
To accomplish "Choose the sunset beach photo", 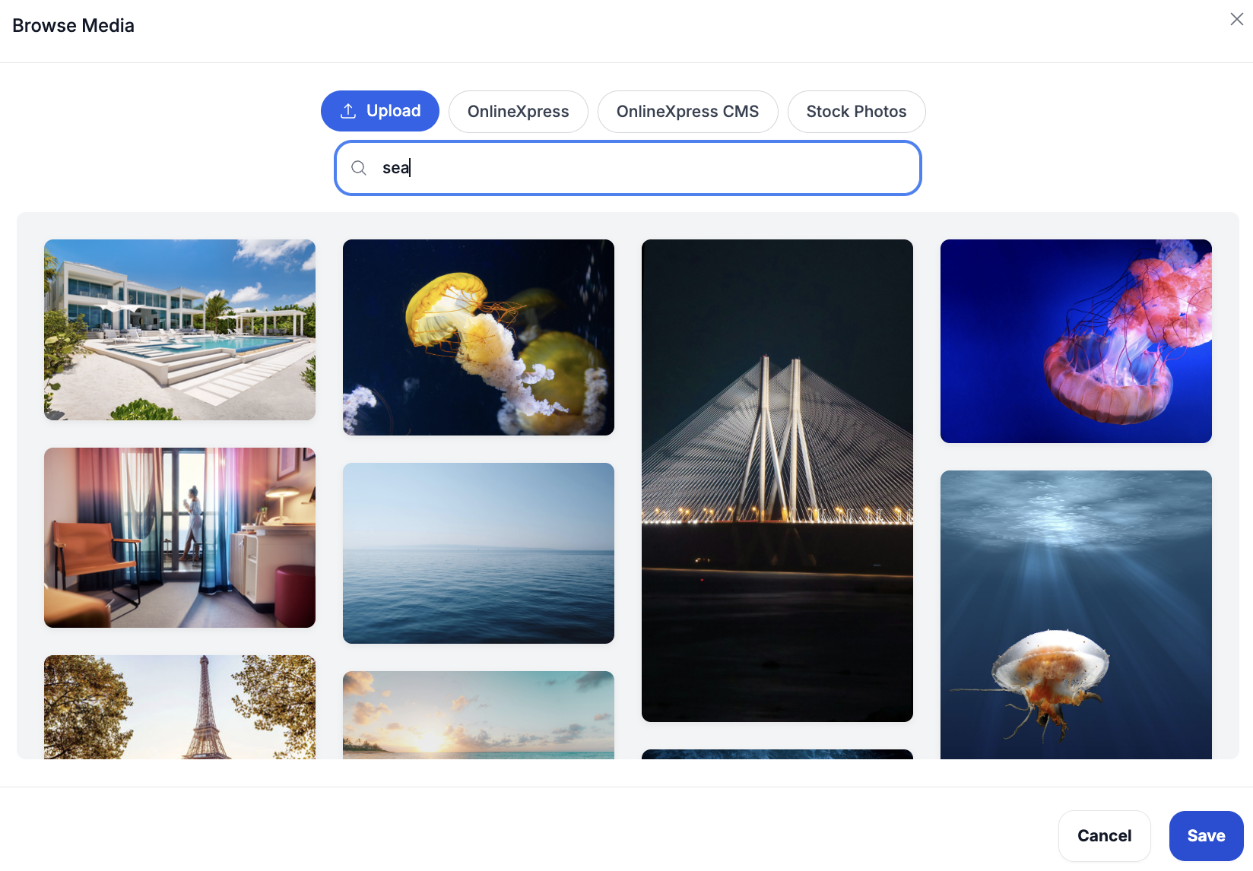I will click(x=478, y=714).
